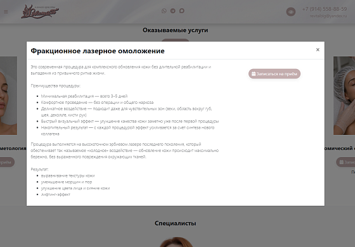The image size is (355, 247).
Task: Call the phone number +7 (914) 558-88-59
Action: click(x=325, y=9)
